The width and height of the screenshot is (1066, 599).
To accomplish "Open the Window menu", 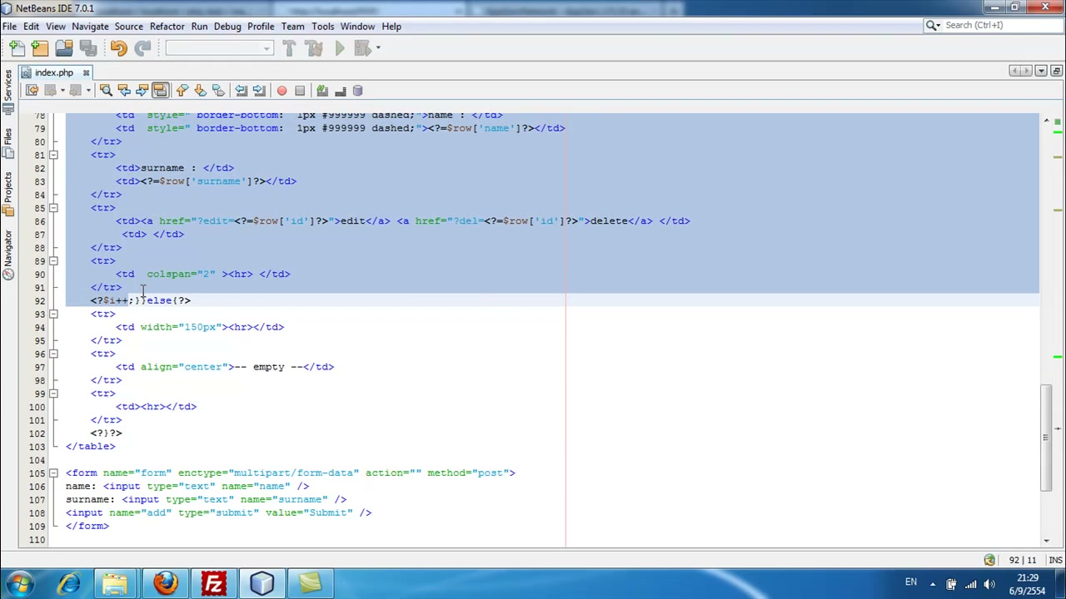I will [357, 27].
